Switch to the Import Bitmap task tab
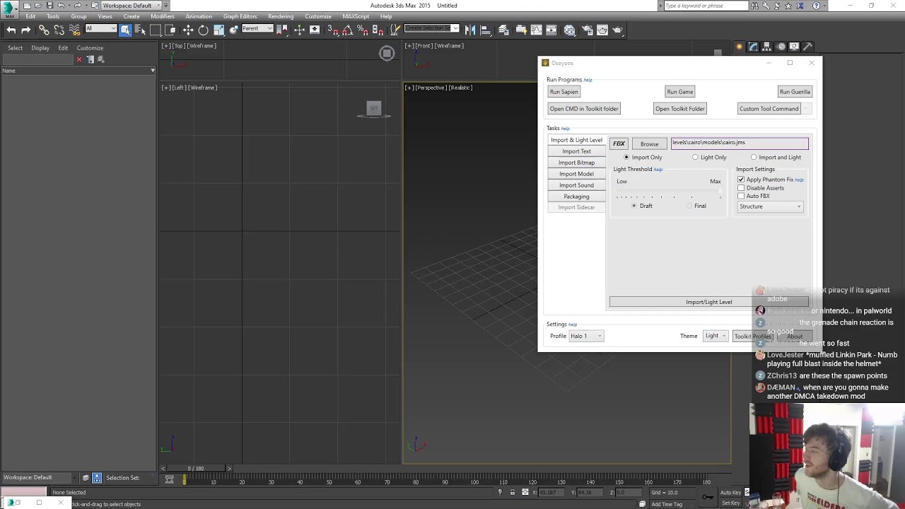The height and width of the screenshot is (509, 905). (576, 163)
